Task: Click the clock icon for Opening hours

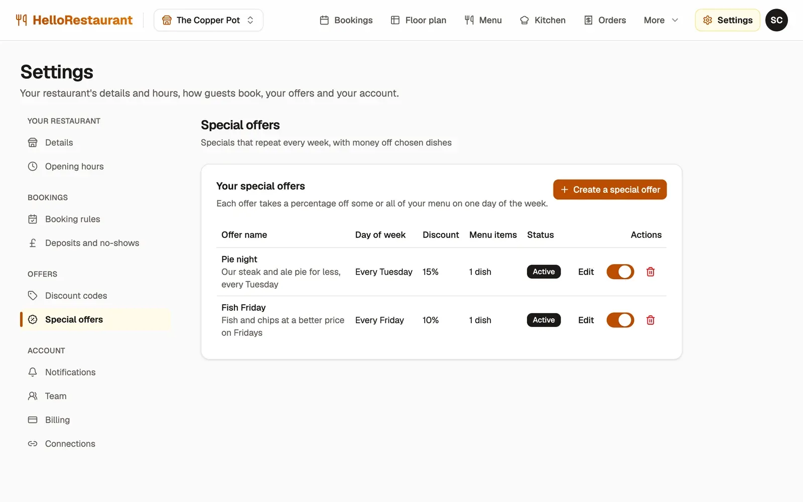Action: click(x=33, y=166)
